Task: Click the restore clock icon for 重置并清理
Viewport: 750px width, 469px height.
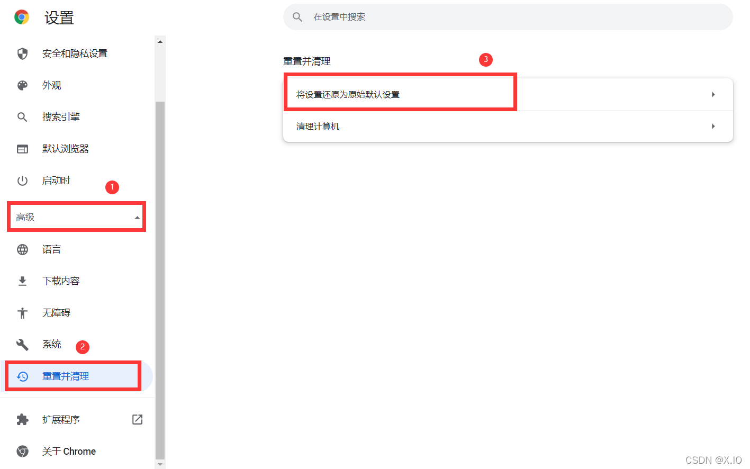Action: (x=22, y=376)
